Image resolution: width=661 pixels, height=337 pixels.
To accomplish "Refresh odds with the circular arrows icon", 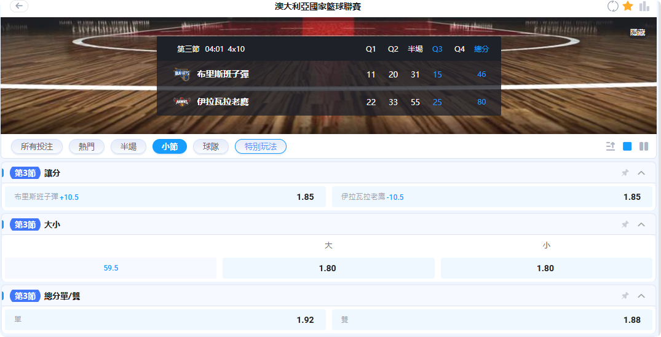I will tap(612, 6).
